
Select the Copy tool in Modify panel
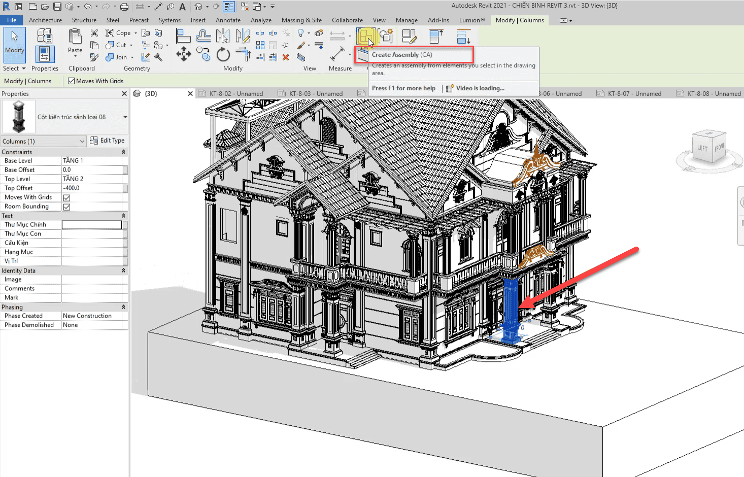point(204,54)
